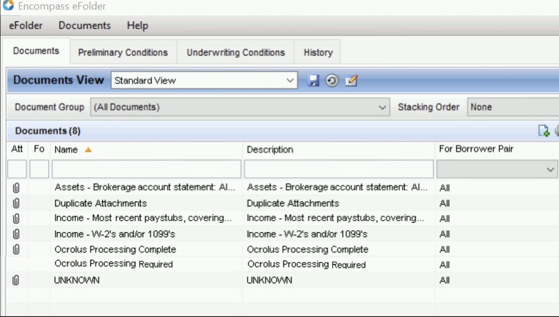Open the eFolder menu
Screen dimensions: 559x317
click(26, 25)
